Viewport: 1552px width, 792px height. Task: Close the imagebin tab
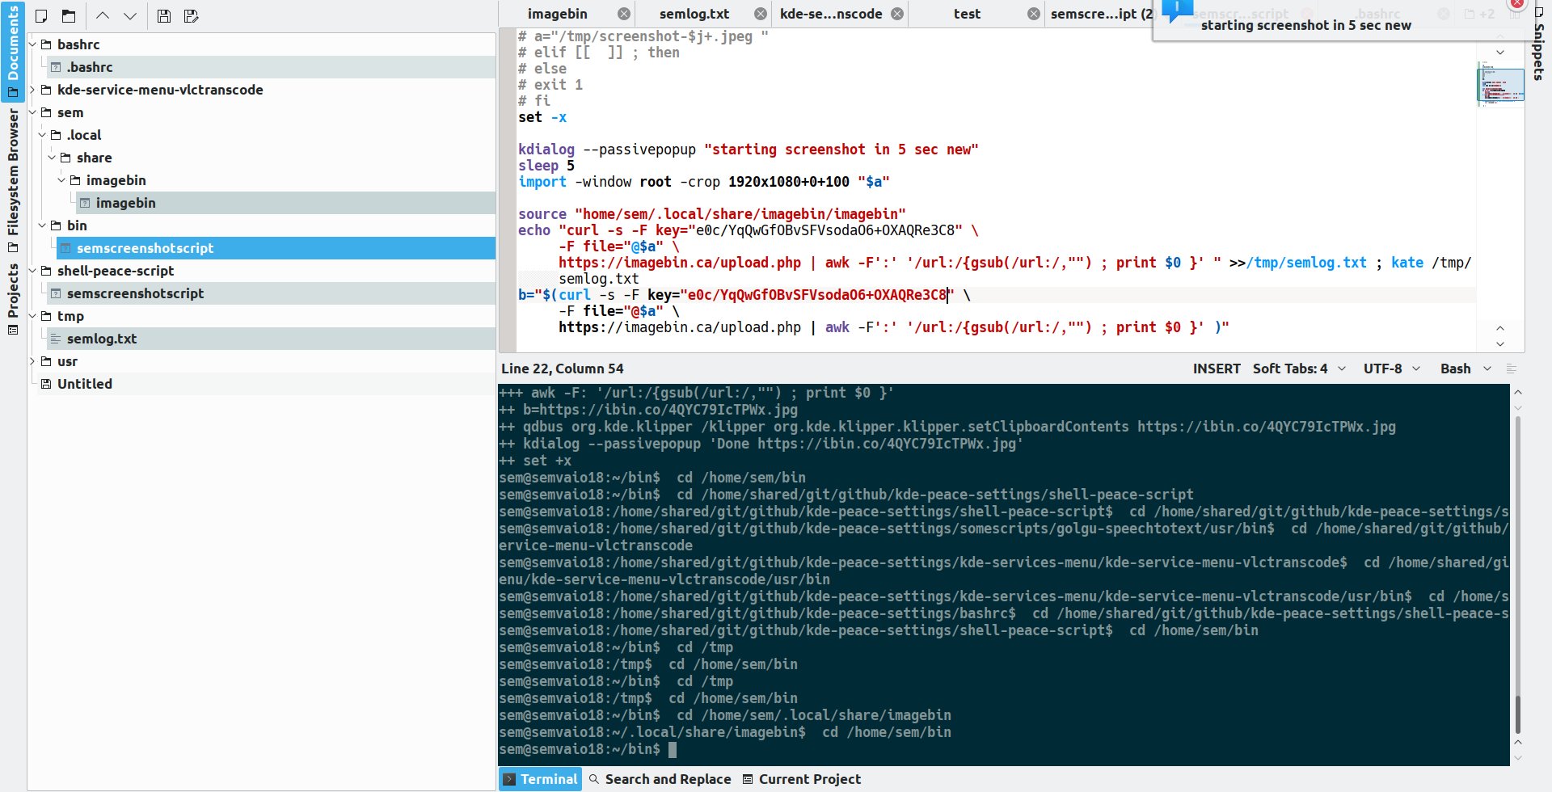pyautogui.click(x=624, y=14)
